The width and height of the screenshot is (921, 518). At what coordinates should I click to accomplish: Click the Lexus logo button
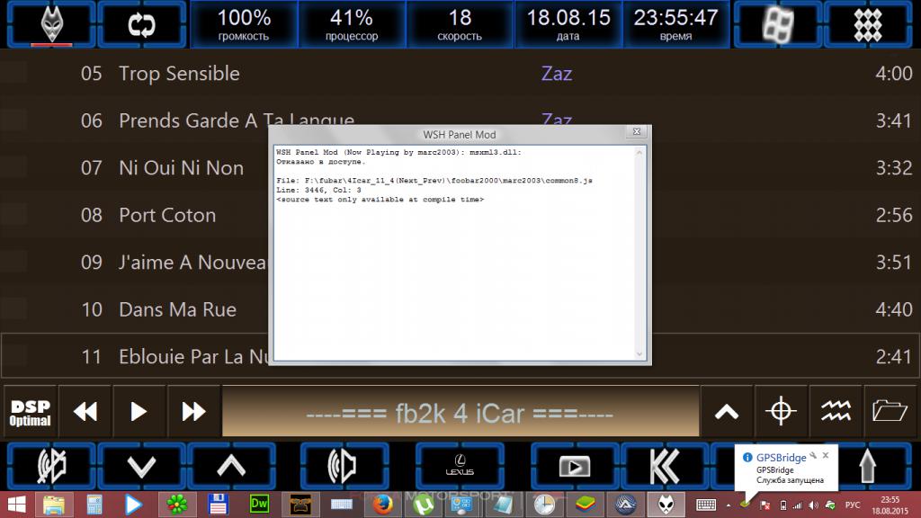[460, 466]
